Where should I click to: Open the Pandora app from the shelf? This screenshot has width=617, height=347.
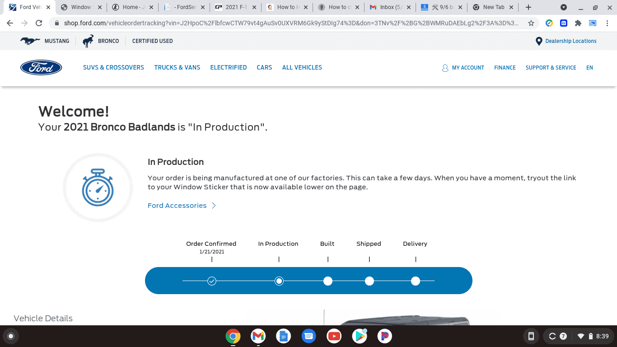pyautogui.click(x=385, y=336)
